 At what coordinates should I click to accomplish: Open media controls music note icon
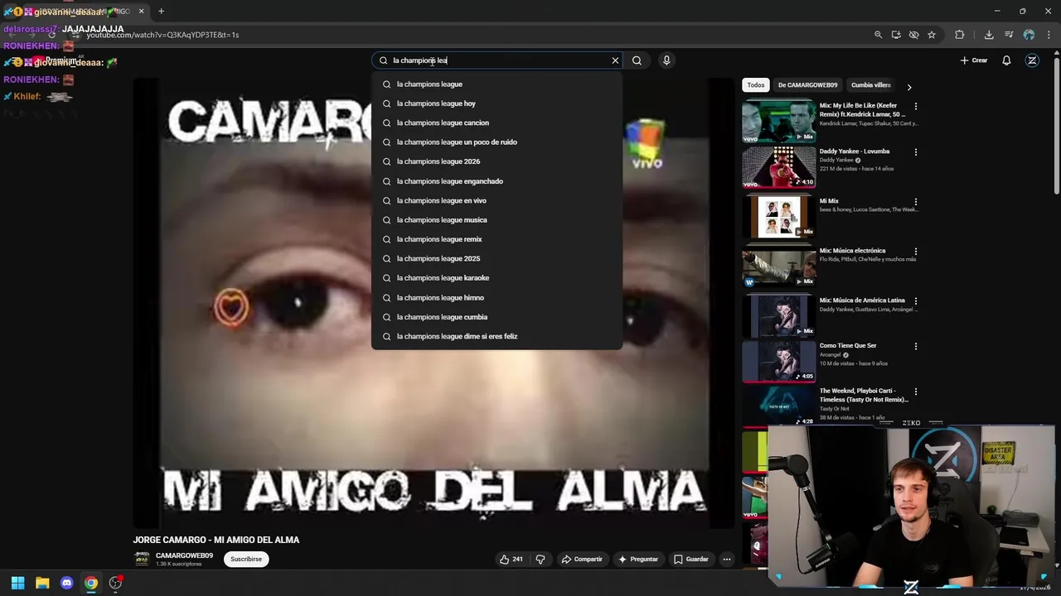click(1009, 35)
